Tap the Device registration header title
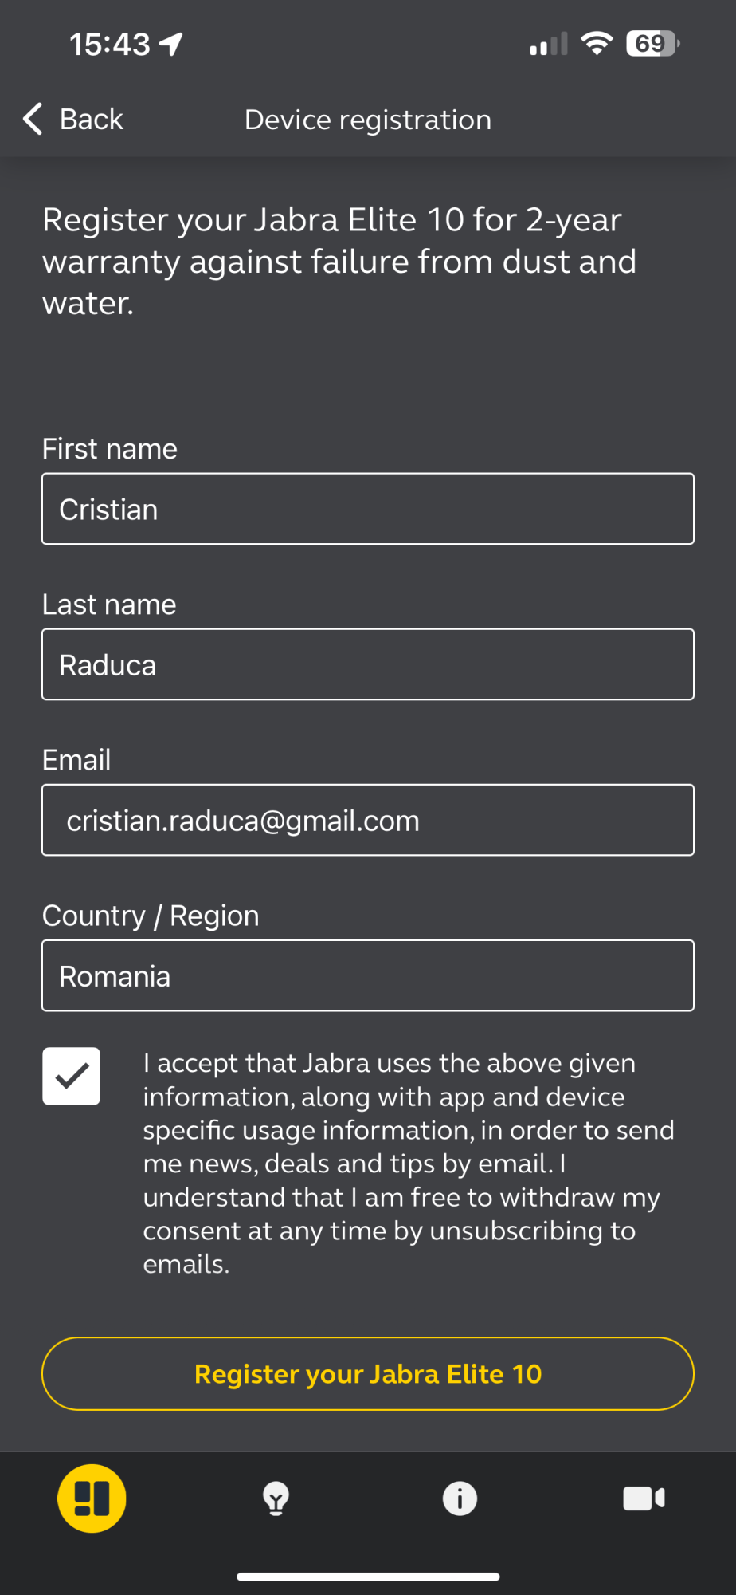736x1595 pixels. pyautogui.click(x=368, y=120)
